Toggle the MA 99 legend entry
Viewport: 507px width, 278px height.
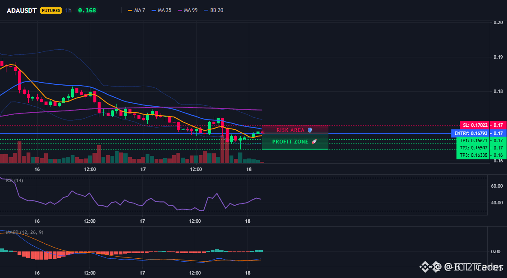188,10
